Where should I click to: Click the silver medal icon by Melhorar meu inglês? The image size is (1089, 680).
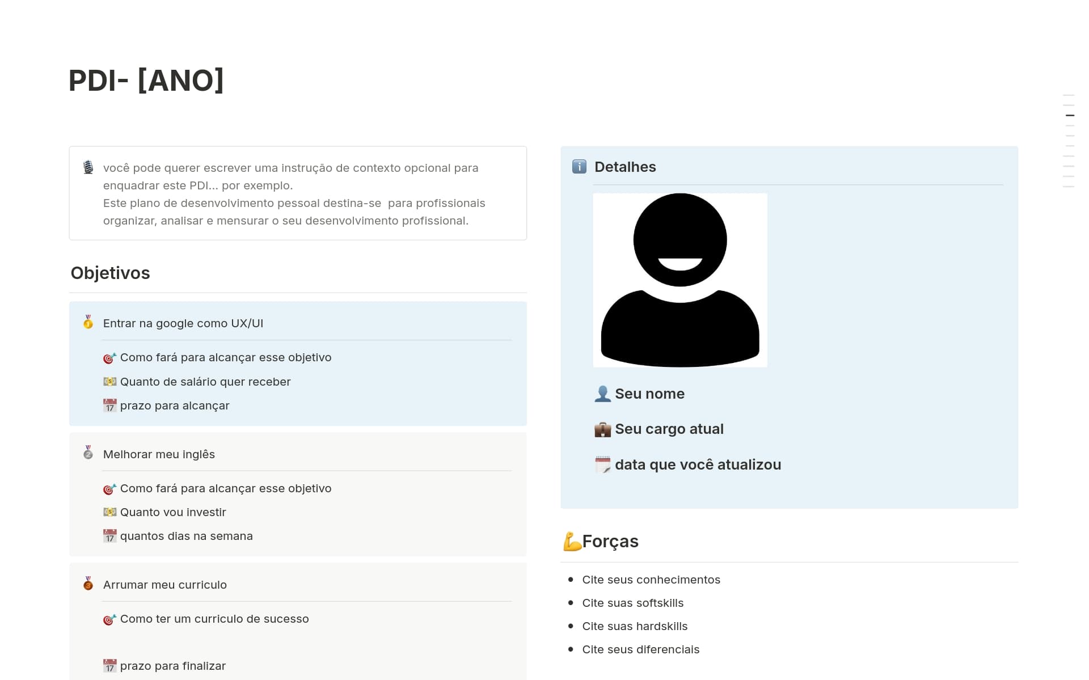click(88, 453)
